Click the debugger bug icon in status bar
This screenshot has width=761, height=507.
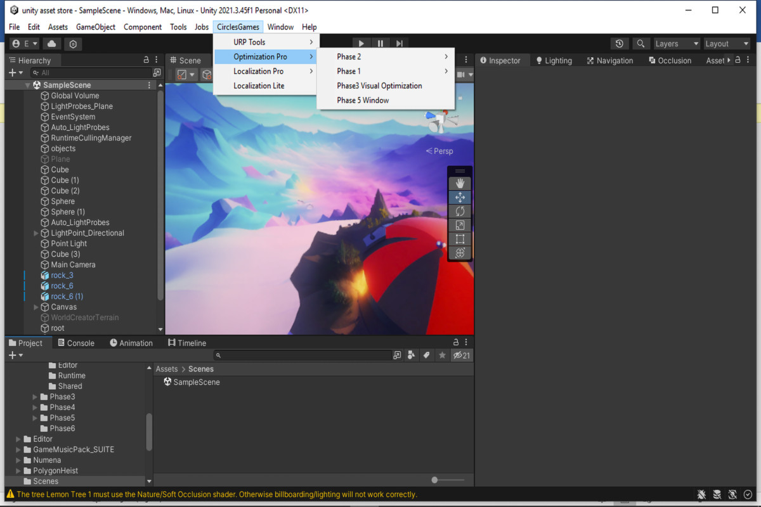point(701,494)
